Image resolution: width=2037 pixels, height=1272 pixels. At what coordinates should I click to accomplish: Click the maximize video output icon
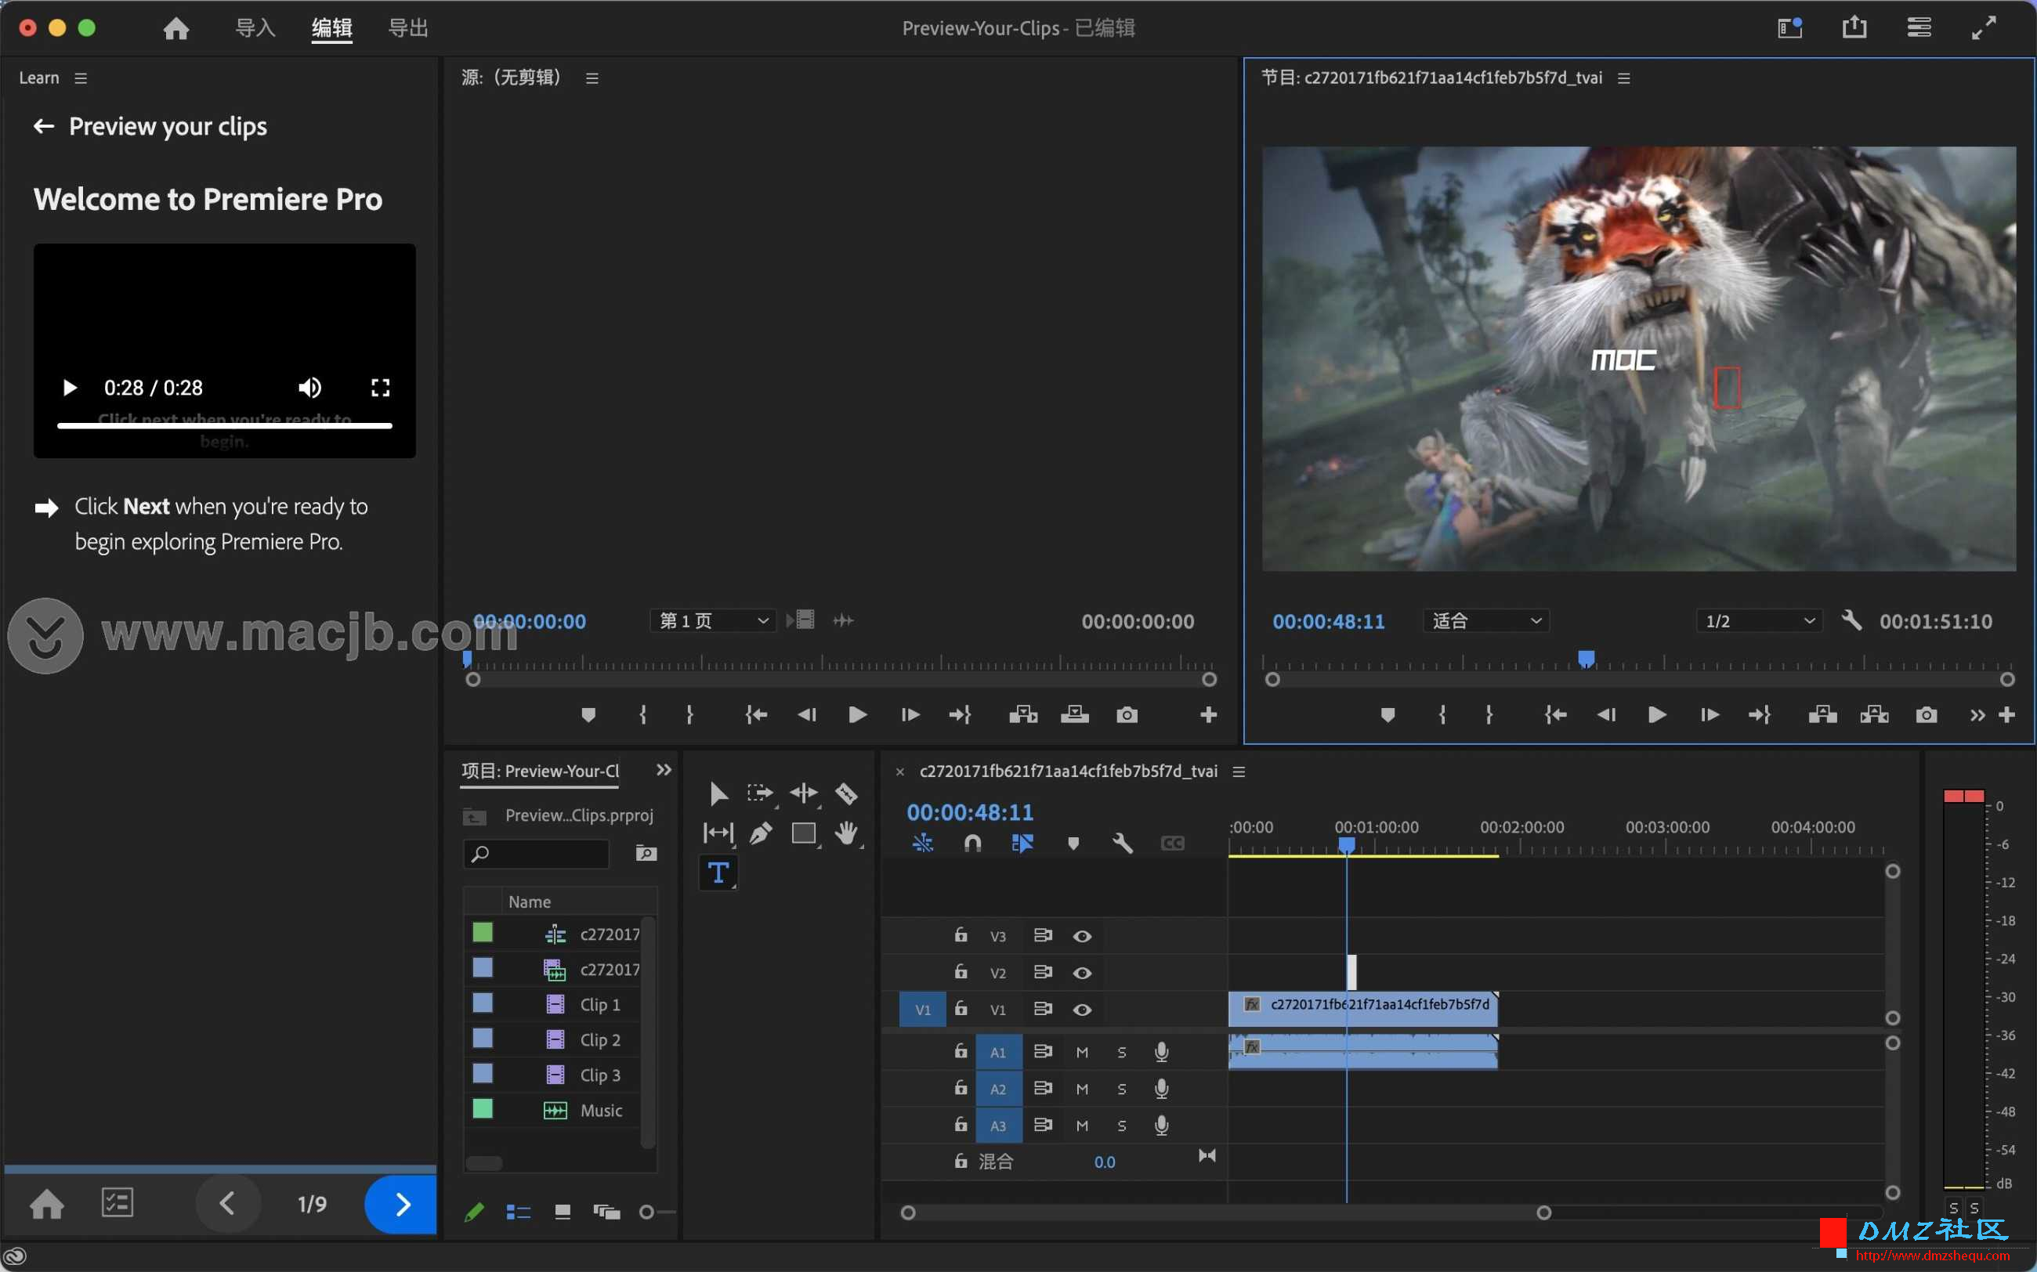[1984, 27]
